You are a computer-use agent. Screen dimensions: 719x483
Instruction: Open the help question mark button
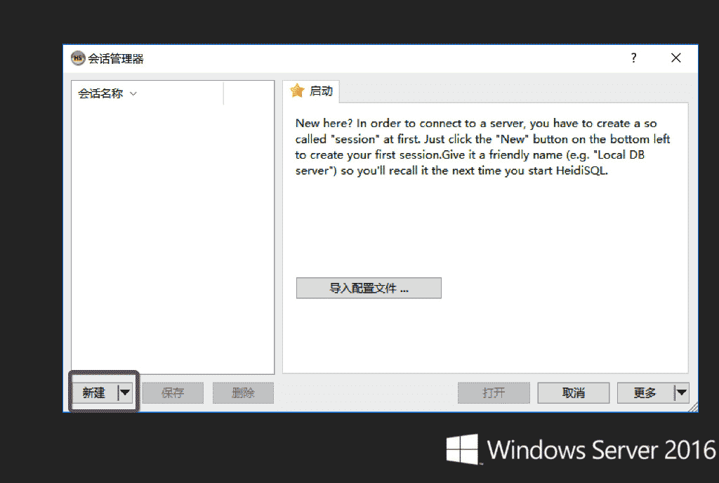point(634,58)
